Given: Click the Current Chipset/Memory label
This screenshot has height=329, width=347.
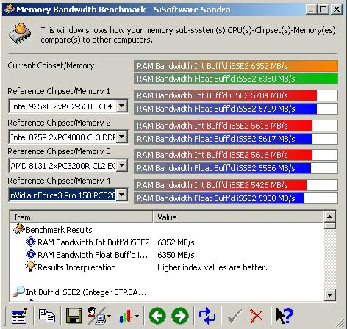Looking at the screenshot, I should click(51, 65).
